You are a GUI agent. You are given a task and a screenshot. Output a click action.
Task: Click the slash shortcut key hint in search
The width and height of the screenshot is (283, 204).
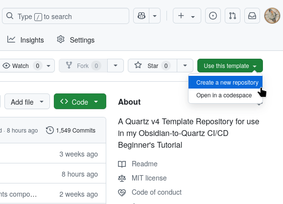[x=38, y=17]
